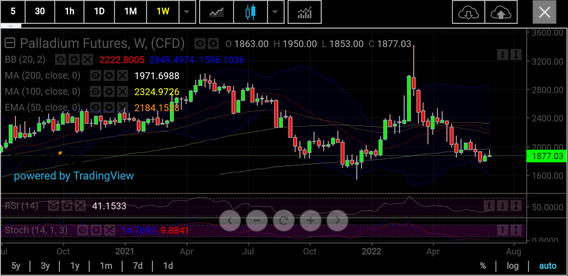Screen dimensions: 568x276
Task: Move RSI pane up
Action: [x=489, y=206]
